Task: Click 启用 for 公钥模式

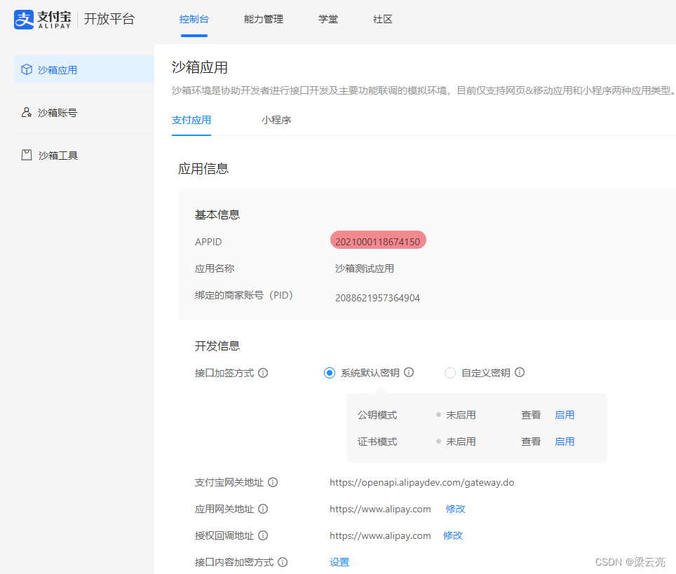Action: [x=565, y=415]
